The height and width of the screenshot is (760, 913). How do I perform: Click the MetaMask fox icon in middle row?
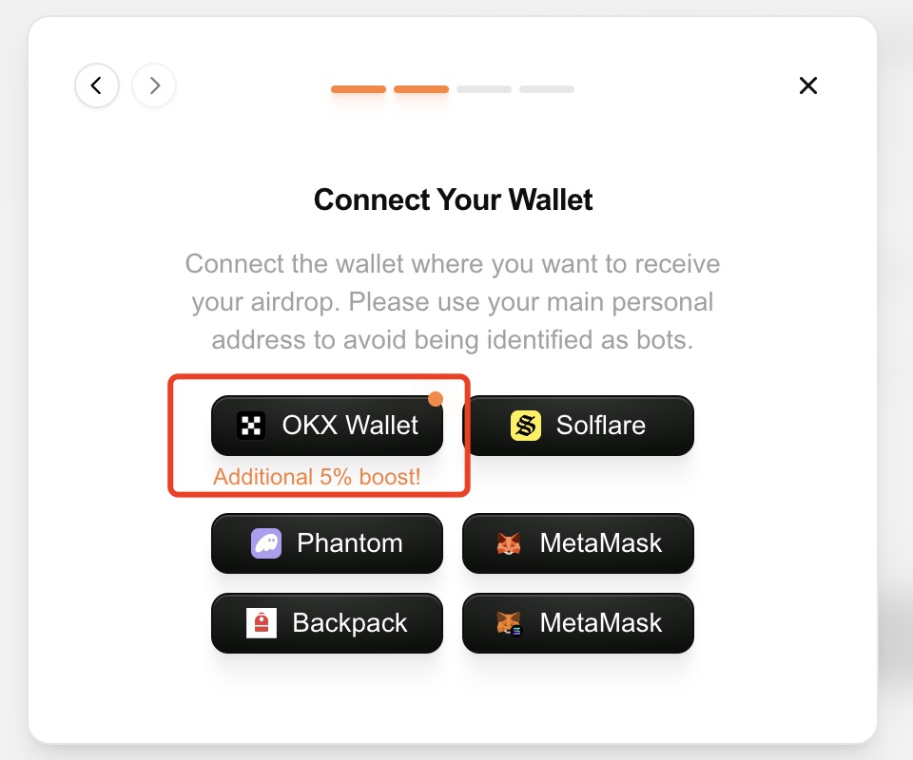pyautogui.click(x=509, y=543)
